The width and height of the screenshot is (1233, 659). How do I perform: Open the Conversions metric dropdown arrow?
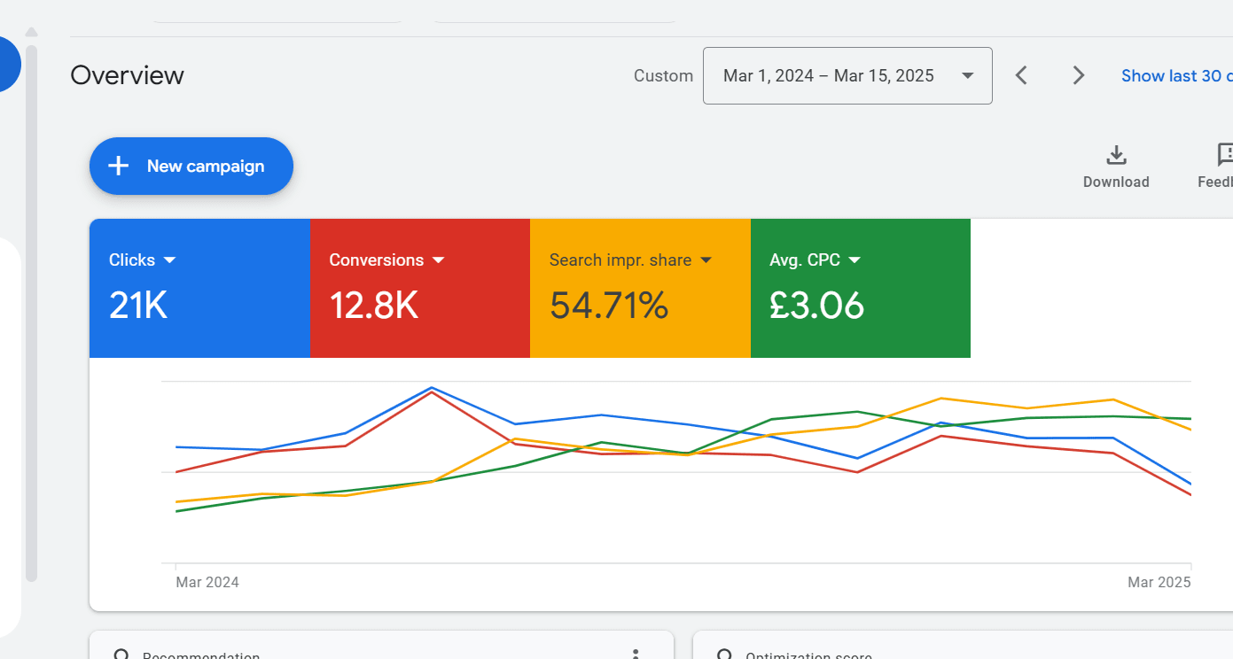point(438,260)
